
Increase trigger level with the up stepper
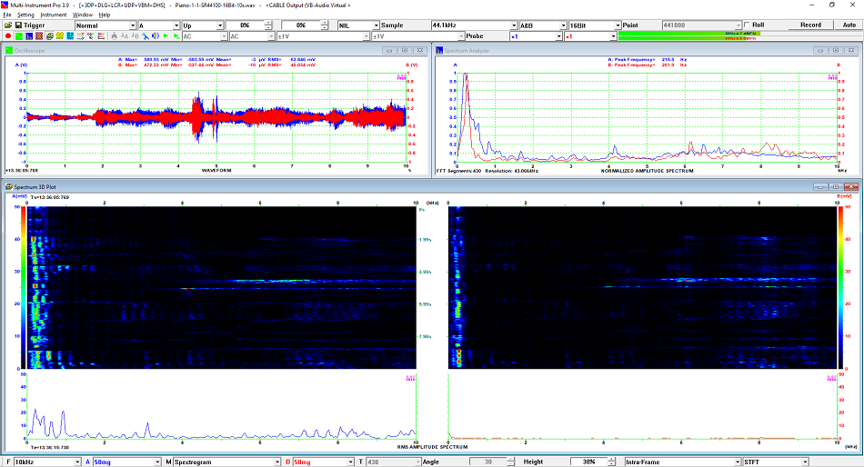coord(268,23)
